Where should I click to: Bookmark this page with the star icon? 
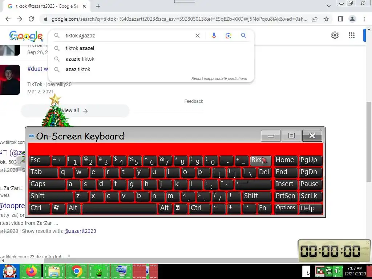[x=326, y=19]
